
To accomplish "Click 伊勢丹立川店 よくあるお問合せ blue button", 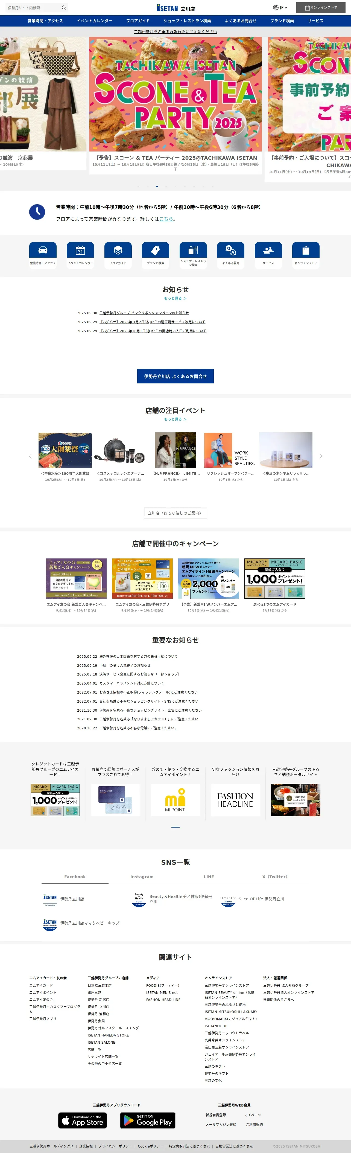I will (x=175, y=376).
